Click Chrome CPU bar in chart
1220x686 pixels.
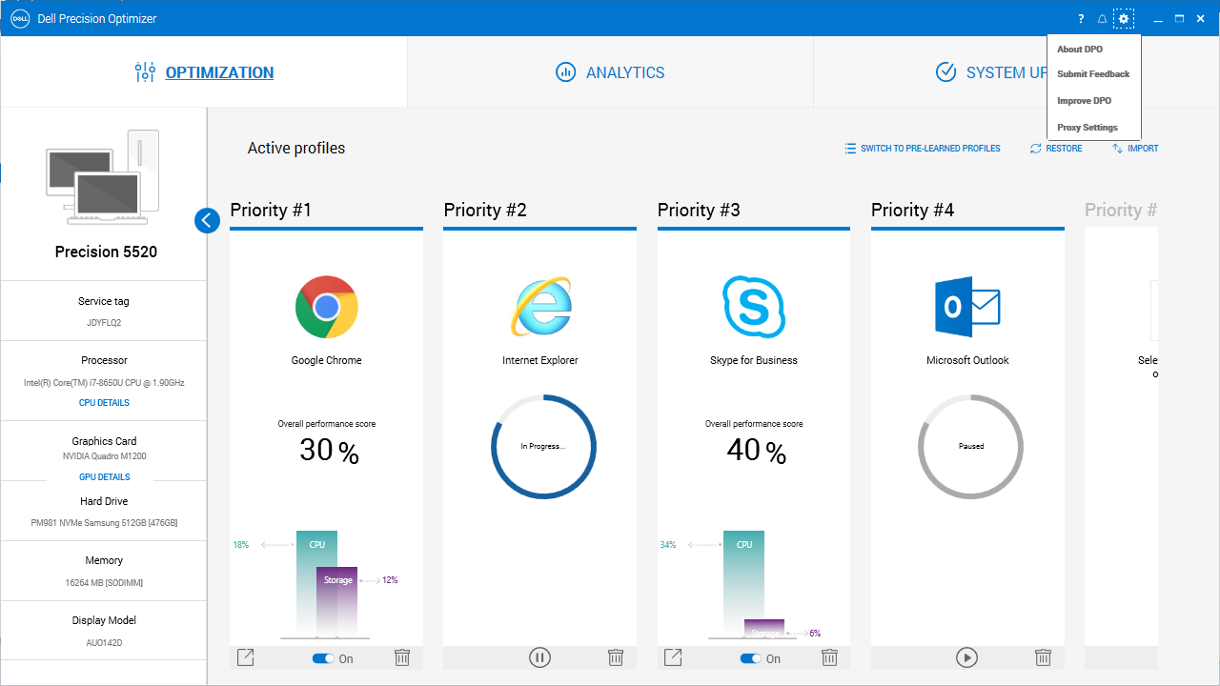tap(316, 583)
